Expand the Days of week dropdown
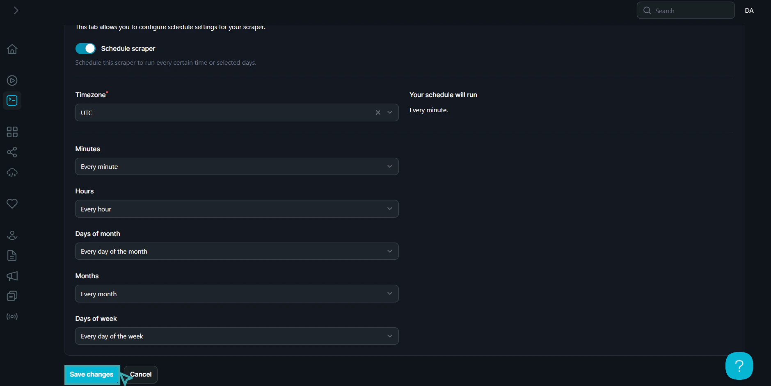771x386 pixels. [236, 336]
